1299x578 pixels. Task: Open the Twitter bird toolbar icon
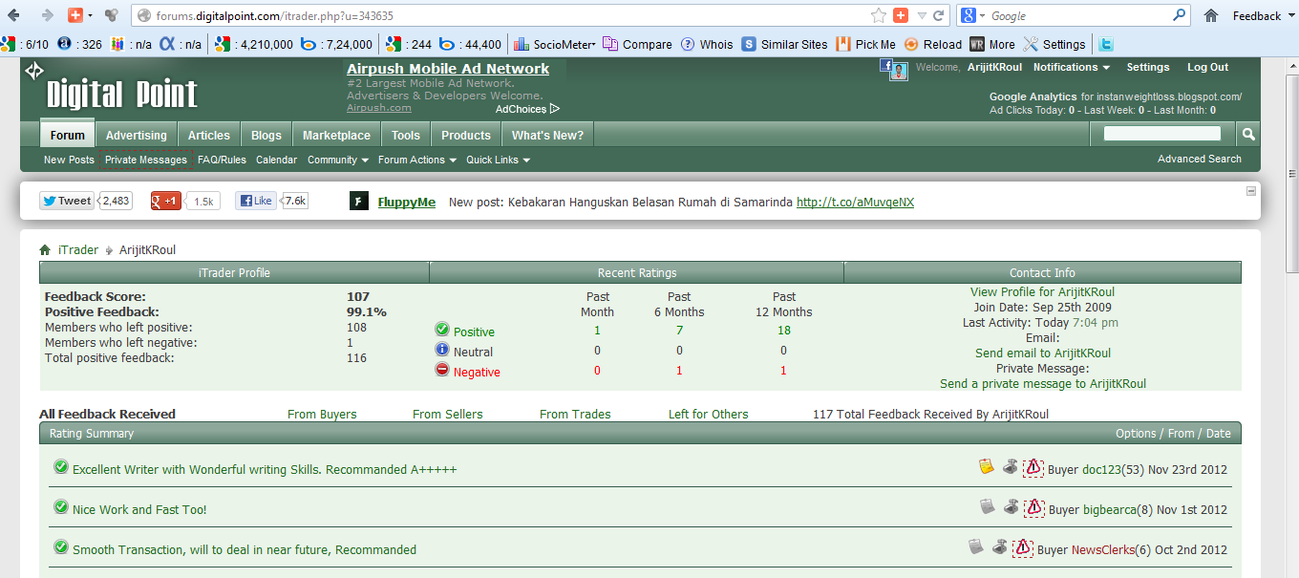click(1106, 44)
